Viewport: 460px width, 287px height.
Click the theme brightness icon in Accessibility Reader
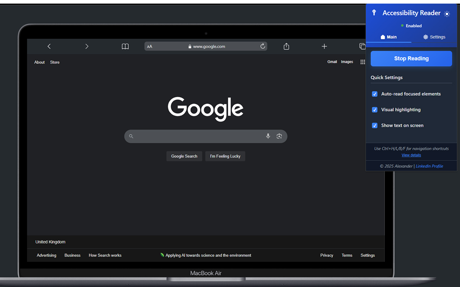point(447,14)
